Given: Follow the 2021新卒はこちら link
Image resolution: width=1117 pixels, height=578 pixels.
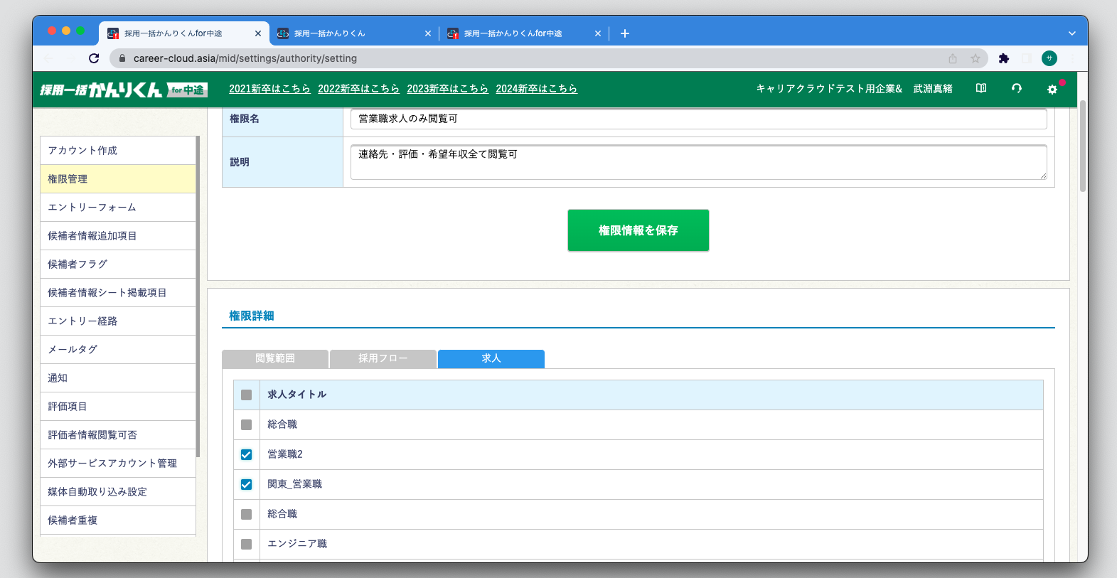Looking at the screenshot, I should [x=269, y=89].
